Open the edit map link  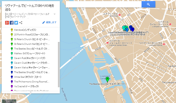tap(49, 23)
